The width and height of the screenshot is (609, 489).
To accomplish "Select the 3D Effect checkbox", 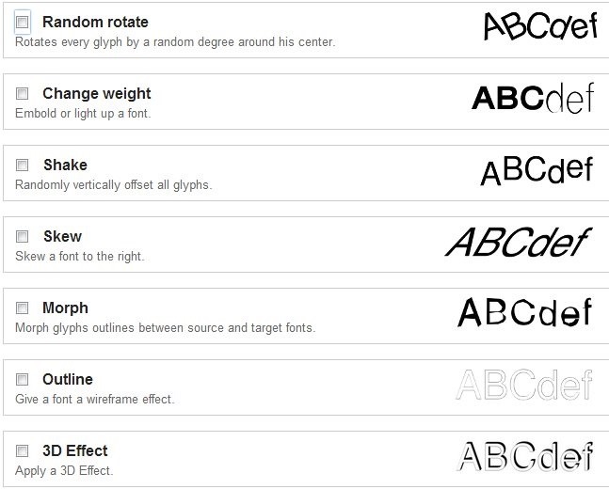I will coord(23,451).
